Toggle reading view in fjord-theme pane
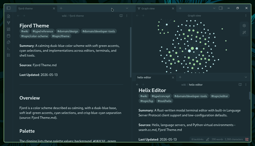 click(x=121, y=16)
